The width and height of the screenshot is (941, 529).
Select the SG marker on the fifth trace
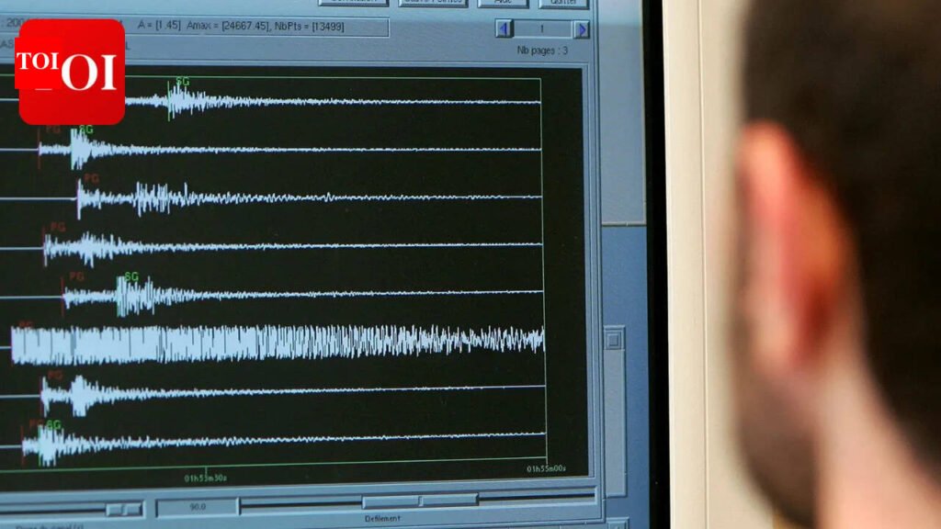(131, 276)
